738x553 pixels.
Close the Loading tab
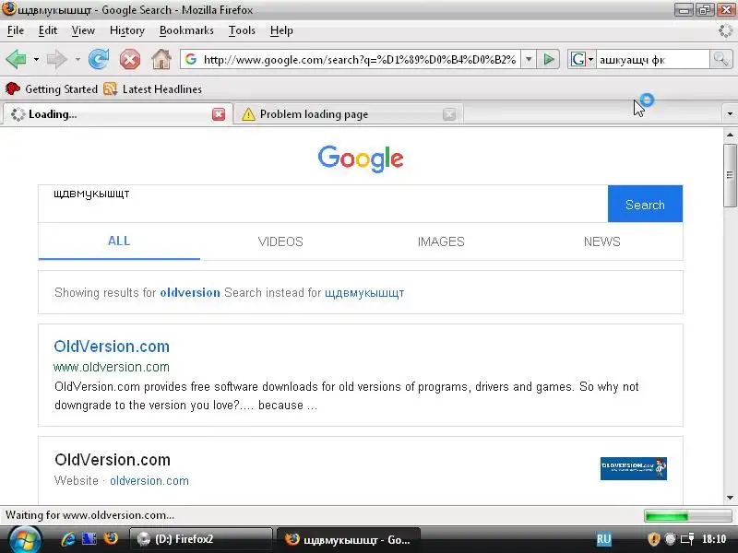(219, 114)
